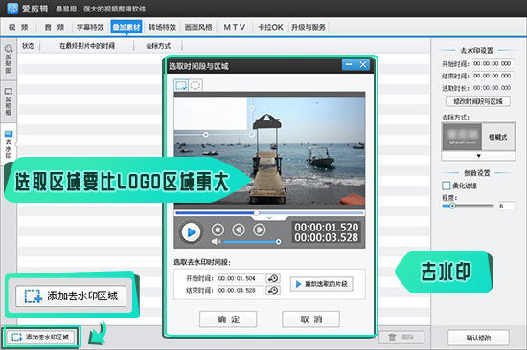
Task: Click the 程度 value field showing 6
Action: pos(506,206)
